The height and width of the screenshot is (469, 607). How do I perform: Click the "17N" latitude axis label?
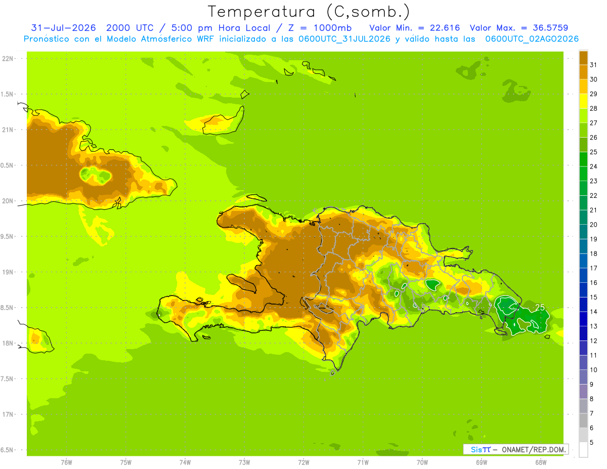[8, 414]
